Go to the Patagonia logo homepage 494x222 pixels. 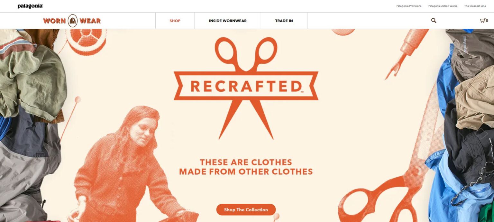[30, 6]
